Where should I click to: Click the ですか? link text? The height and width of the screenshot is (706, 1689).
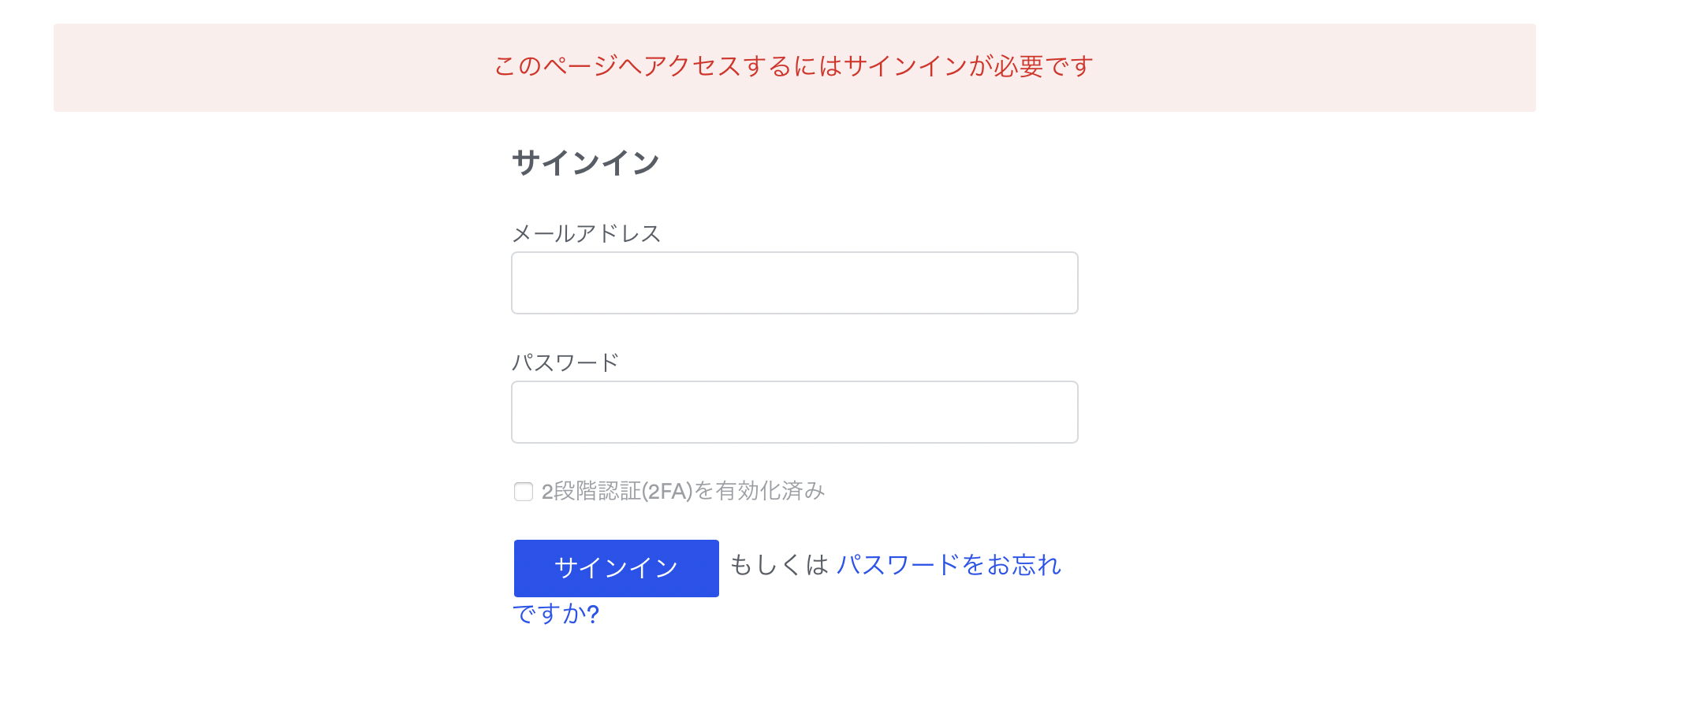[x=556, y=614]
